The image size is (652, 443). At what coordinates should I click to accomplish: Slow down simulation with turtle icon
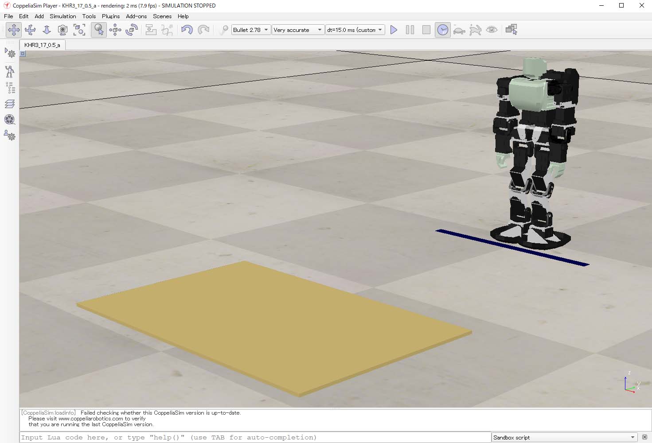[x=459, y=30]
